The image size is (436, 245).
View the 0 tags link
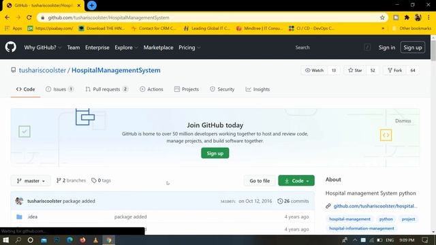[101, 180]
